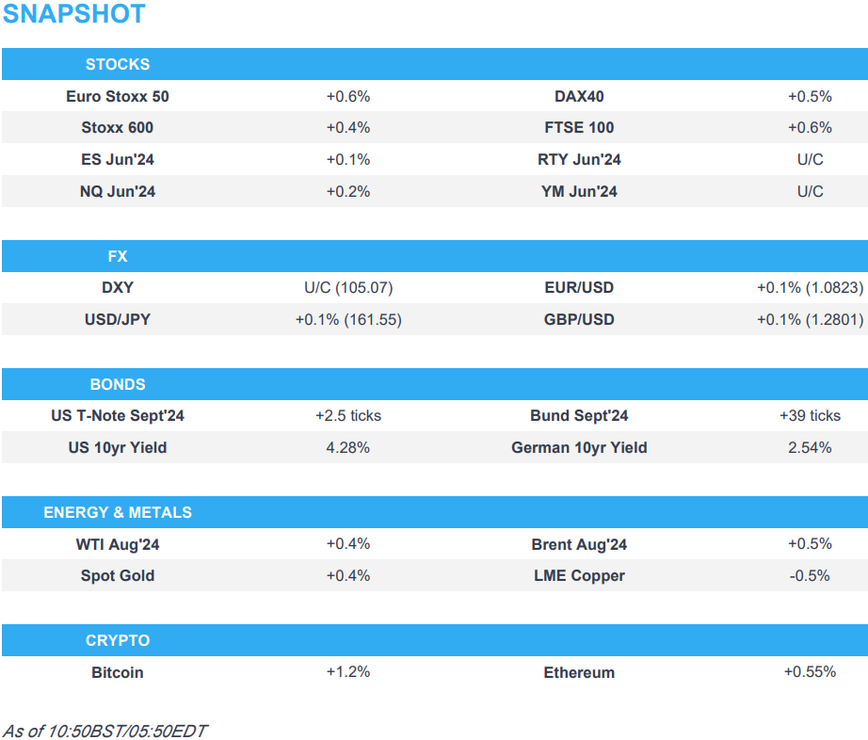Viewport: 868px width, 740px height.
Task: Click the FTSE 100 label
Action: (579, 128)
